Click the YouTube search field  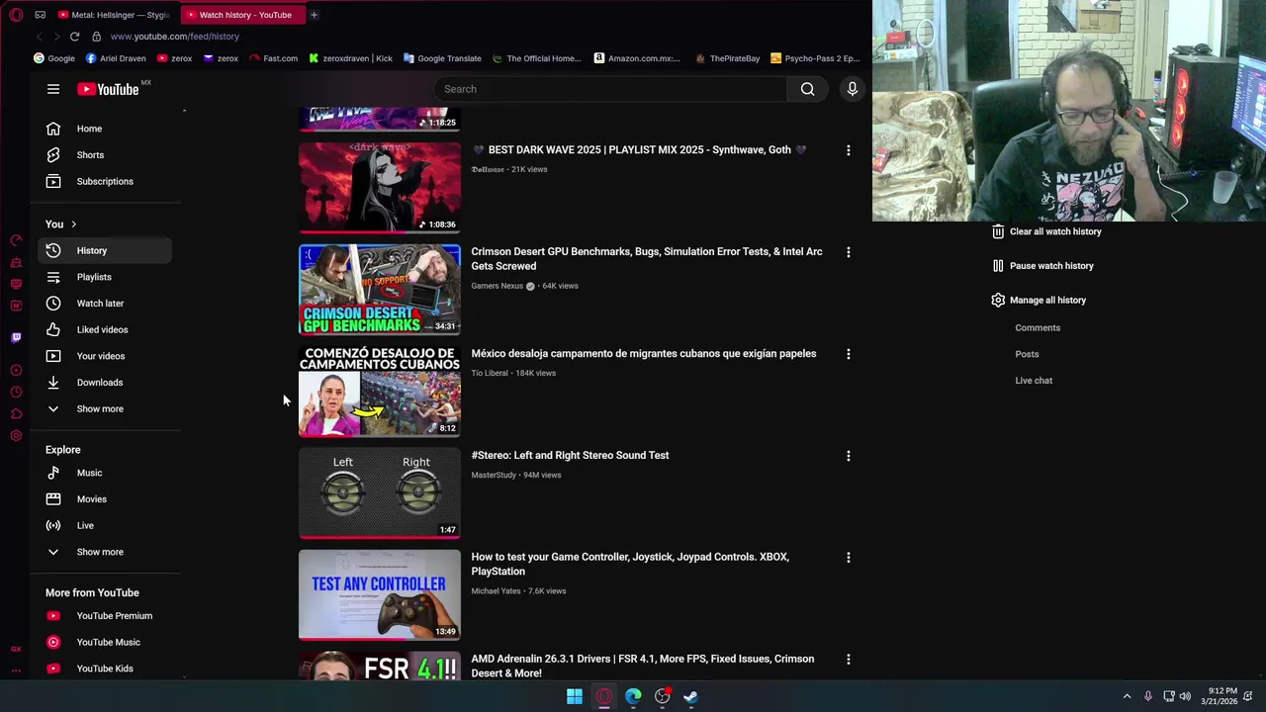(610, 89)
